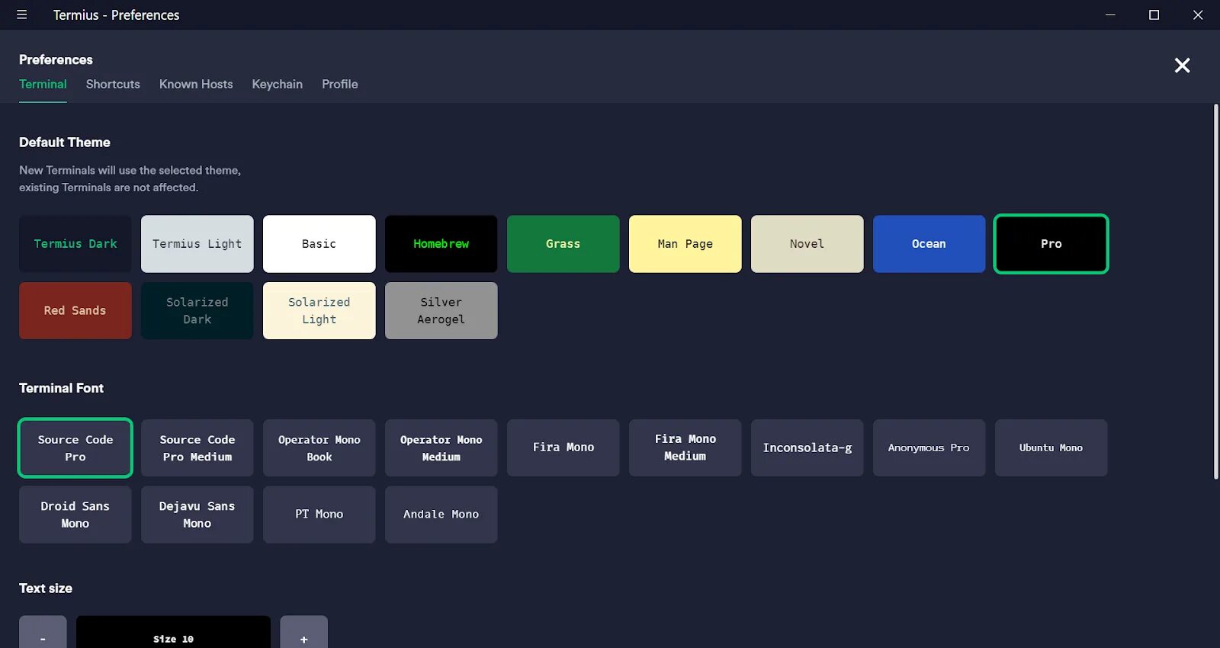
Task: Switch to the Shortcuts tab
Action: [113, 84]
